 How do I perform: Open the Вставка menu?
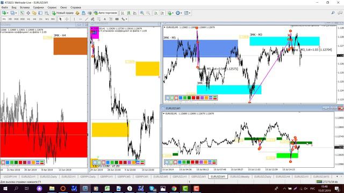(25, 8)
